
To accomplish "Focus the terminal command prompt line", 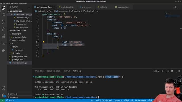I will click(67, 97).
